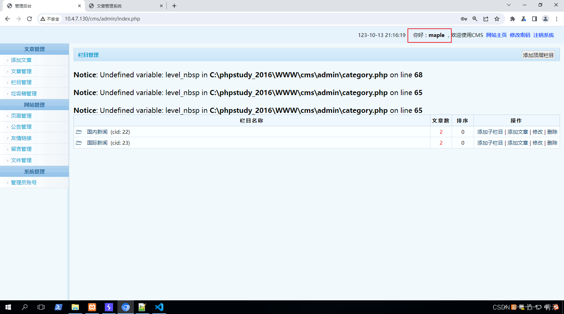
Task: Click the folder icon of 国内新闻
Action: [x=79, y=132]
